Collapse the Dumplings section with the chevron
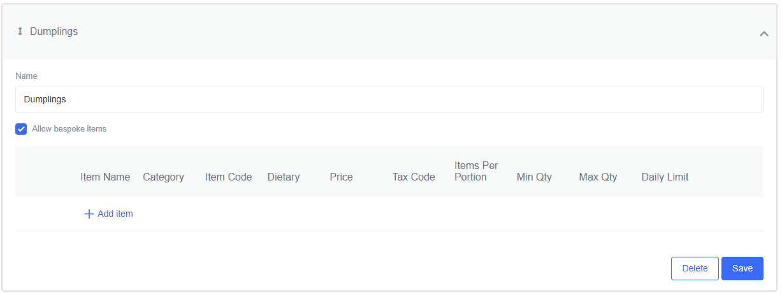 (x=764, y=34)
